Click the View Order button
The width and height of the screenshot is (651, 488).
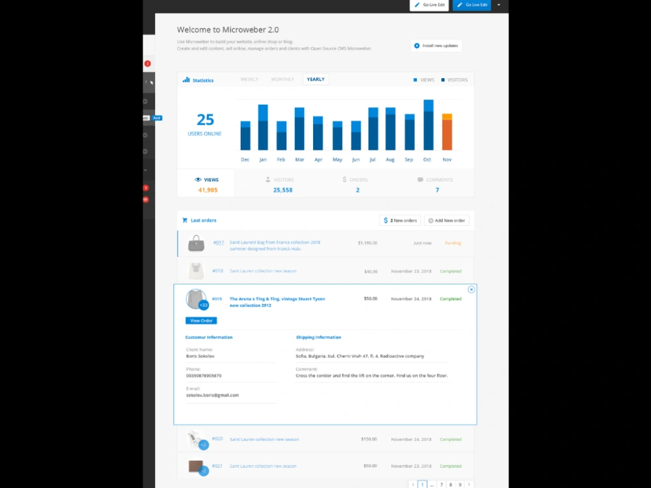pyautogui.click(x=201, y=321)
